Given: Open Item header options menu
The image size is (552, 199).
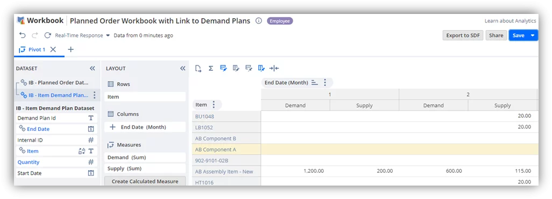Looking at the screenshot, I should click(214, 105).
